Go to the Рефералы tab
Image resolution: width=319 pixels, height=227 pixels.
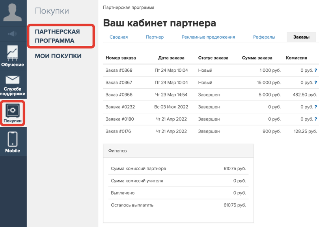[x=264, y=37]
